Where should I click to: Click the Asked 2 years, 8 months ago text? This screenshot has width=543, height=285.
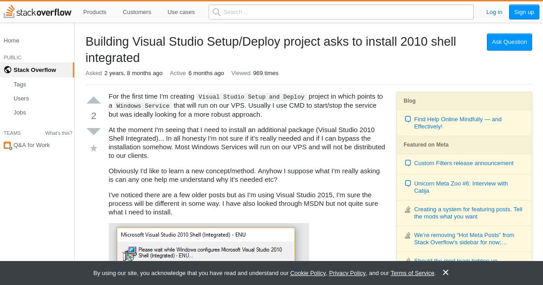pos(124,73)
